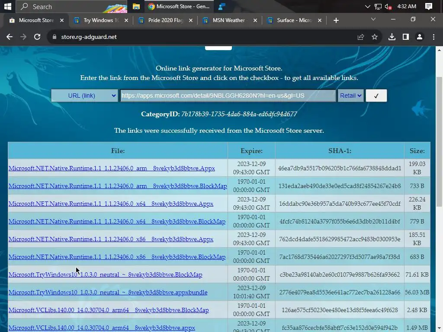Close the Try Windows 10 tab
This screenshot has width=443, height=332.
126,20
